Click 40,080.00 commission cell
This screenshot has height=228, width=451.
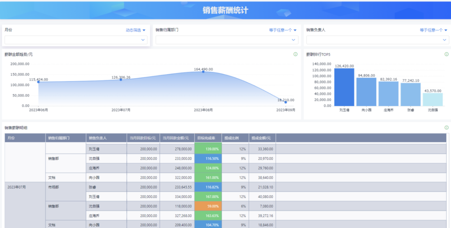262,197
